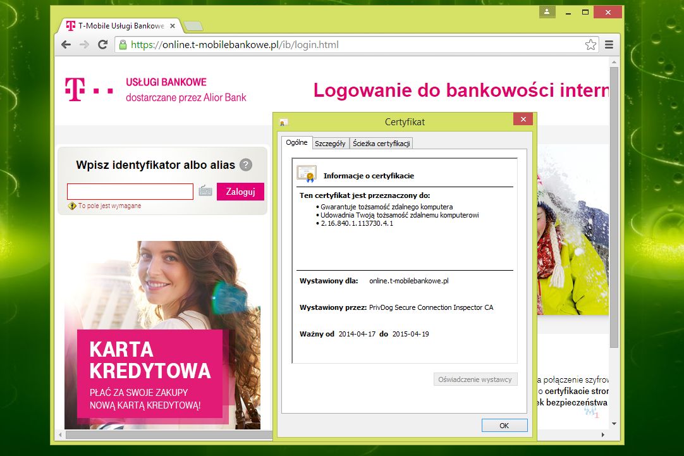This screenshot has width=684, height=456.
Task: Click the vertical scrollbar up arrow
Action: click(614, 63)
